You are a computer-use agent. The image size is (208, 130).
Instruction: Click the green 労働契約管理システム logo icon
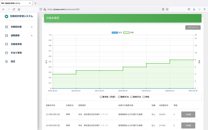pyautogui.click(x=6, y=16)
